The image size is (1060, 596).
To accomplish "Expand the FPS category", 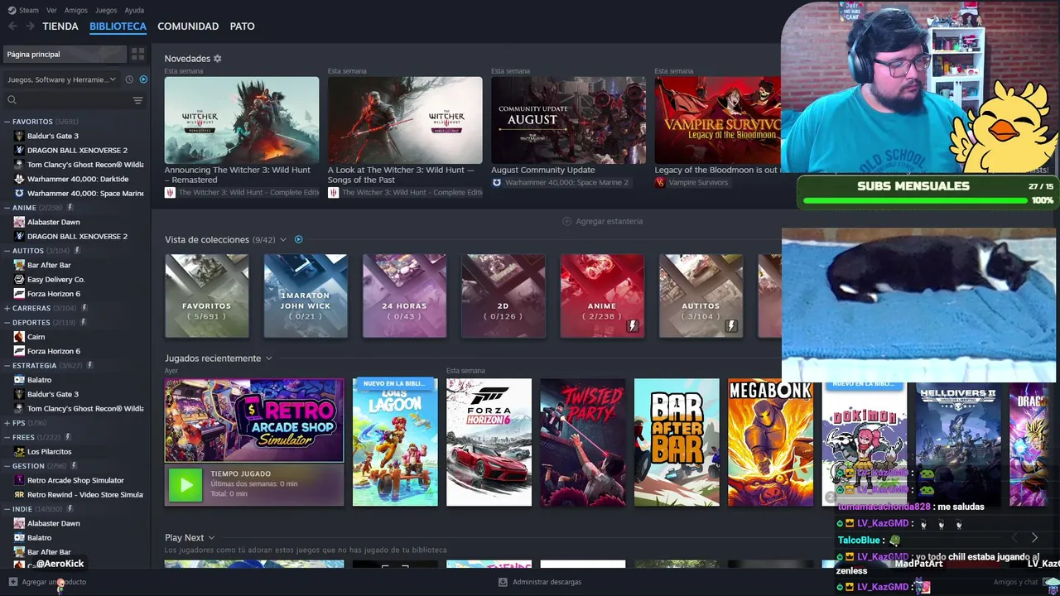I will tap(7, 423).
